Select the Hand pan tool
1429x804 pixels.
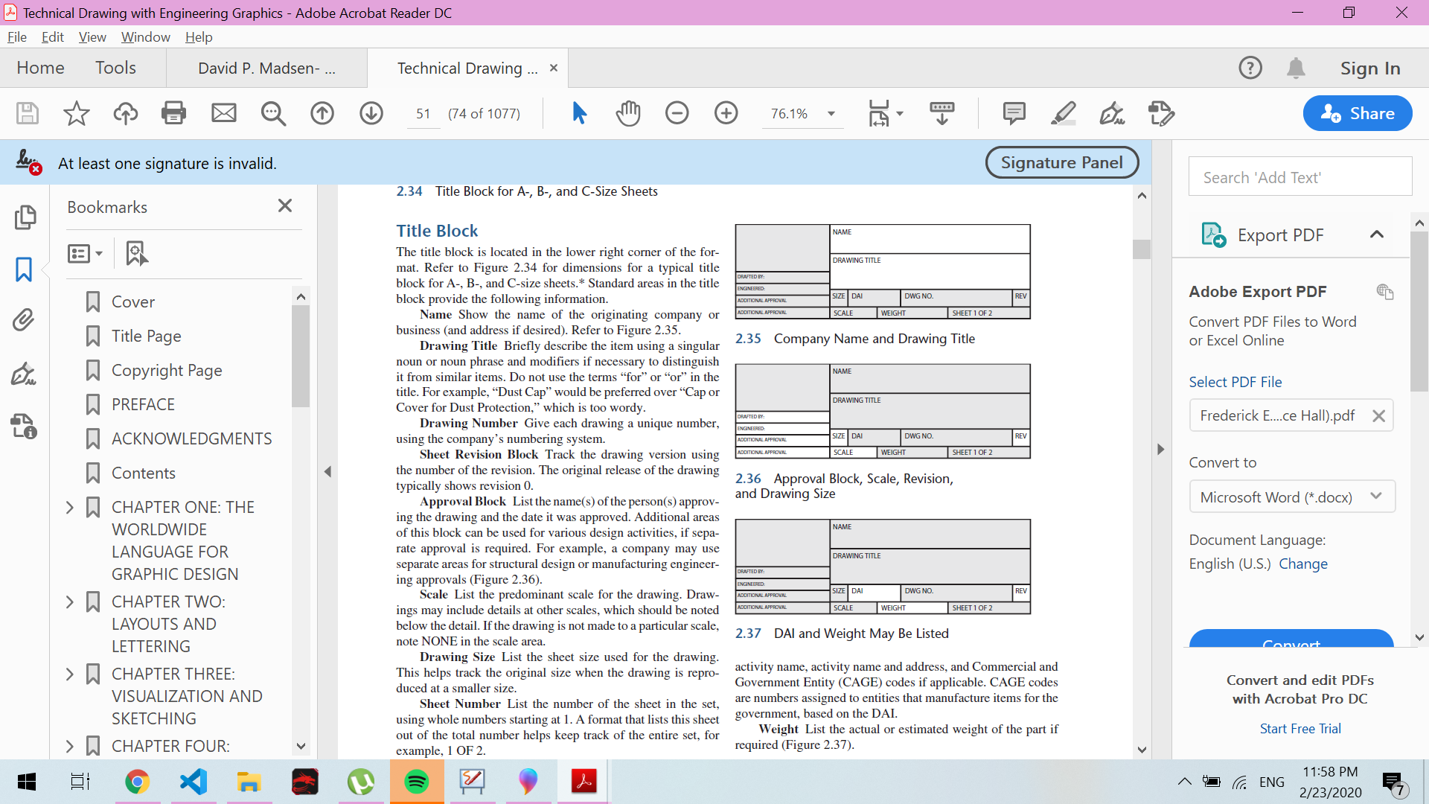628,113
